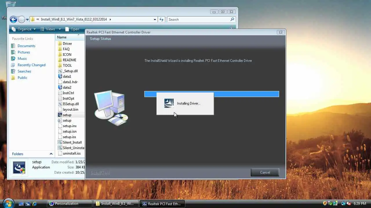Screen dimensions: 371x208
Task: Open the Views menu
Action: (x=48, y=29)
